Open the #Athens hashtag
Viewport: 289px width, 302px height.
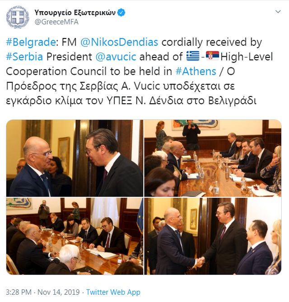click(x=196, y=71)
